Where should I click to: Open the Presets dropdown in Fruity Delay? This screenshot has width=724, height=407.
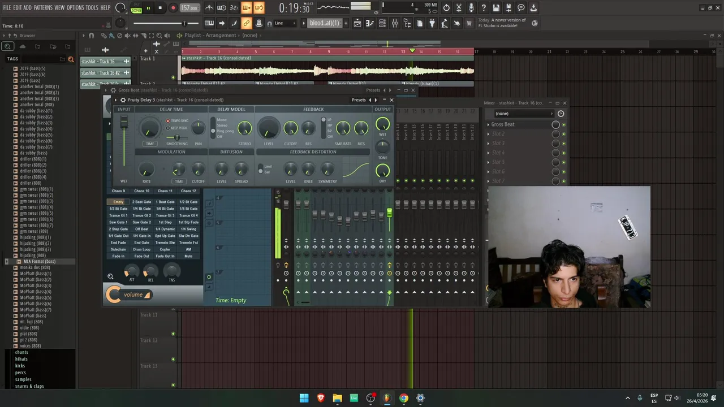[359, 100]
